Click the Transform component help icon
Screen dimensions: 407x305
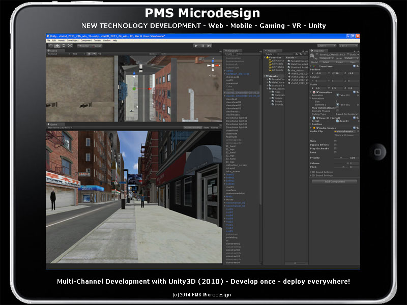tap(354, 67)
